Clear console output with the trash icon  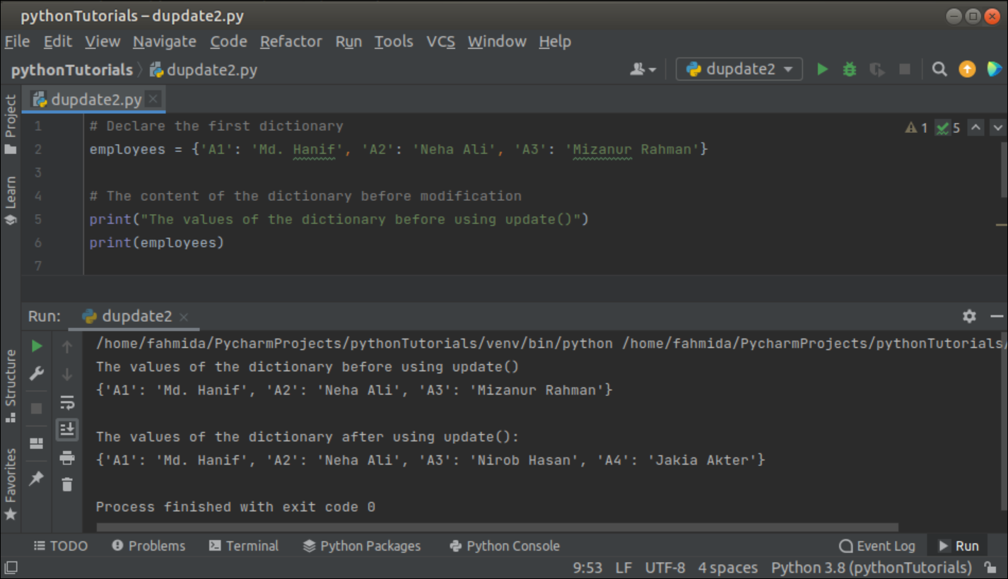(x=67, y=485)
